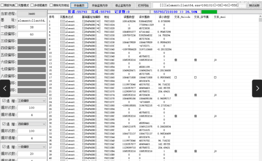This screenshot has width=262, height=161.
Task: Expand the 一级偏移 increment dropdown
Action: (31, 147)
